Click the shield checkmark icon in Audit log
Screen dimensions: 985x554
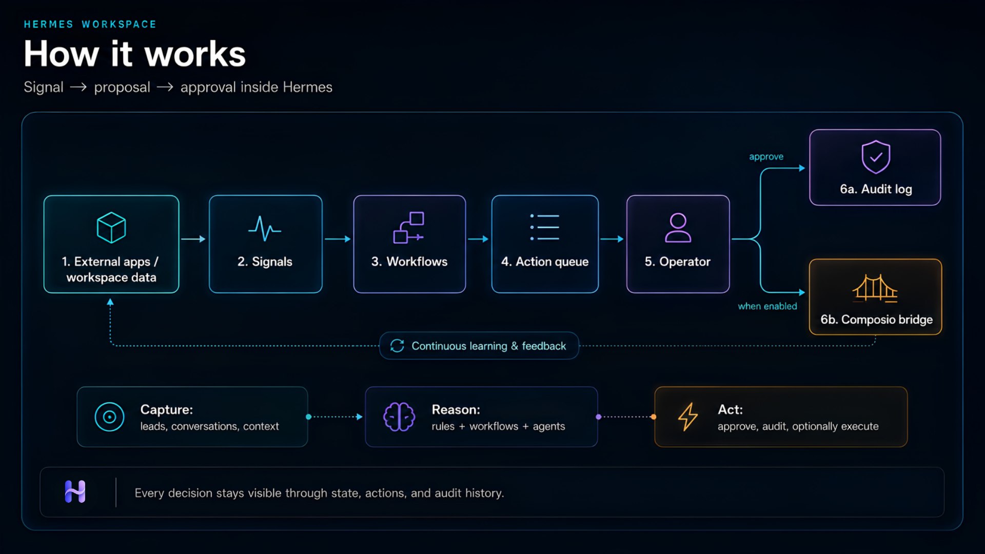tap(876, 157)
